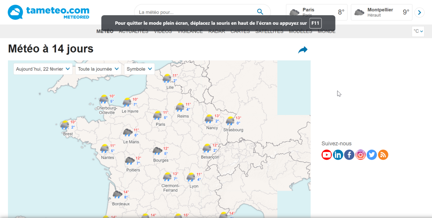Click the weather icon above Le Havre
This screenshot has width=432, height=218.
(x=127, y=102)
